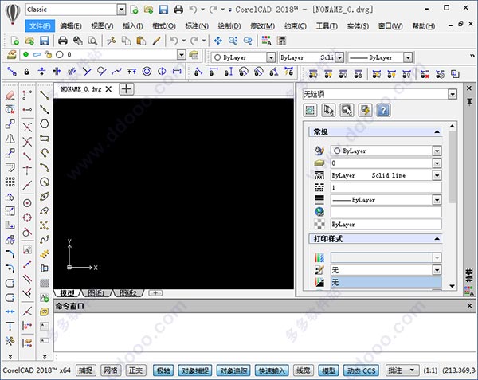Open Print Preview magnifier icon
The height and width of the screenshot is (380, 478).
click(92, 41)
